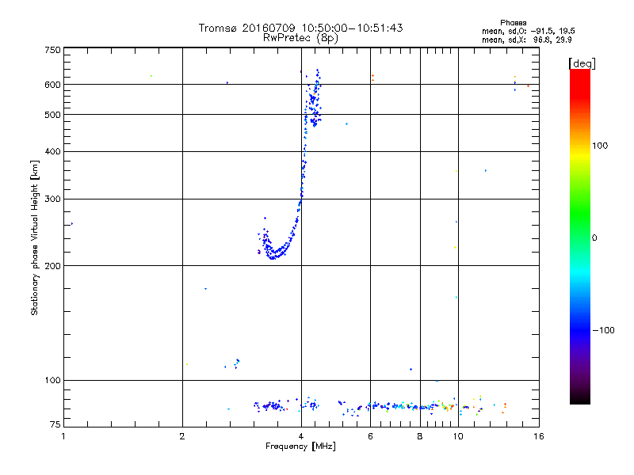Click the x-axis '16' tick label

(x=539, y=436)
